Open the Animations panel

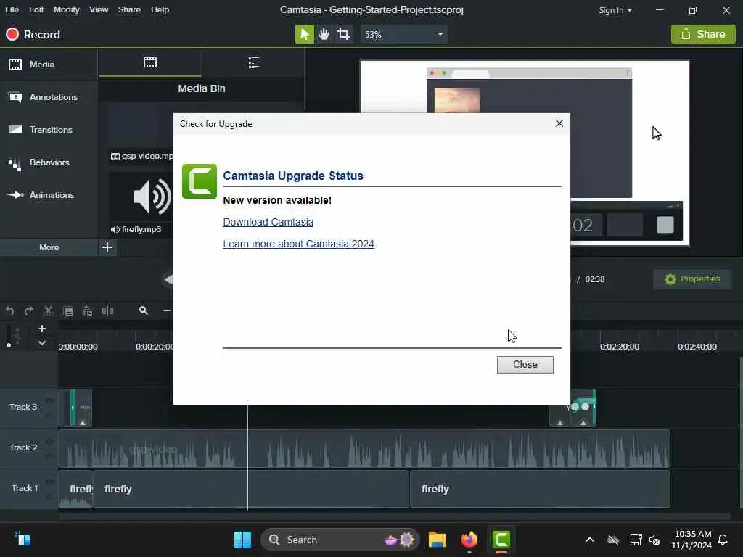[49, 195]
